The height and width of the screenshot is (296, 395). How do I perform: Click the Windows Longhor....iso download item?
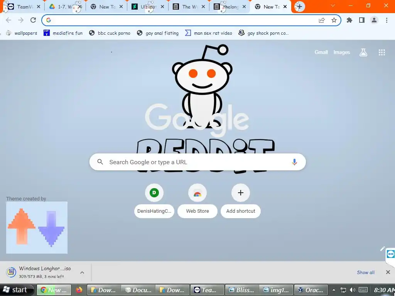[45, 272]
